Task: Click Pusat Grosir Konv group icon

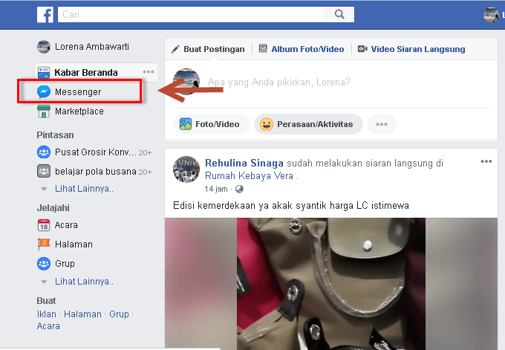Action: (x=44, y=152)
